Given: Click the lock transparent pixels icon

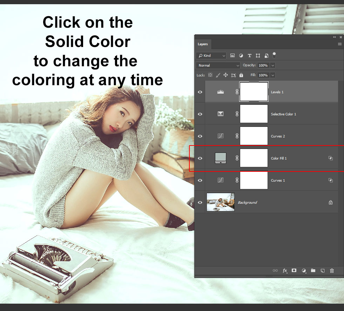Looking at the screenshot, I should pyautogui.click(x=210, y=75).
